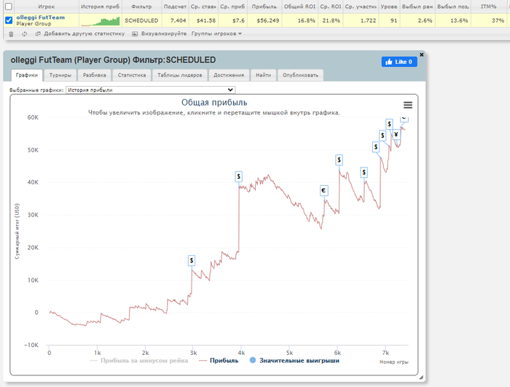The height and width of the screenshot is (387, 510).
Task: Sort by the 'Фильтр' column header
Action: click(141, 7)
